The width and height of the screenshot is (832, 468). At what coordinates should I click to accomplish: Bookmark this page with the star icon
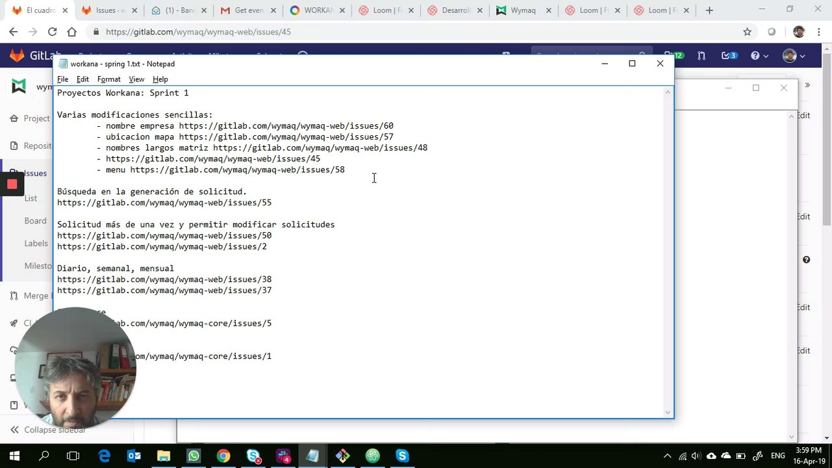tap(747, 32)
